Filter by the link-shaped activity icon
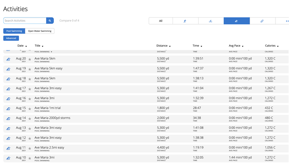The width and height of the screenshot is (289, 163). [x=262, y=21]
